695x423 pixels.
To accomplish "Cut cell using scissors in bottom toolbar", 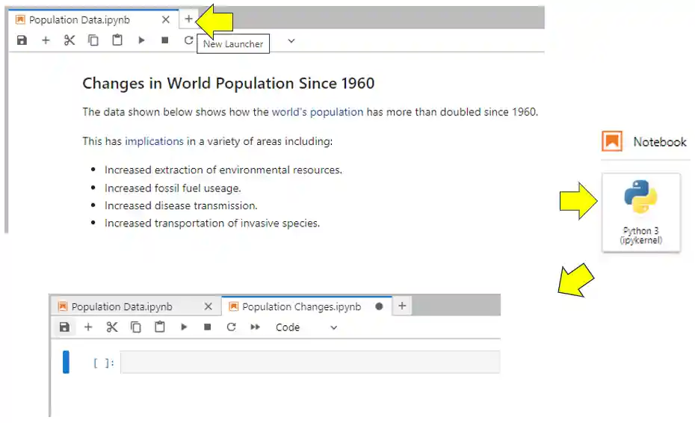I will coord(112,327).
